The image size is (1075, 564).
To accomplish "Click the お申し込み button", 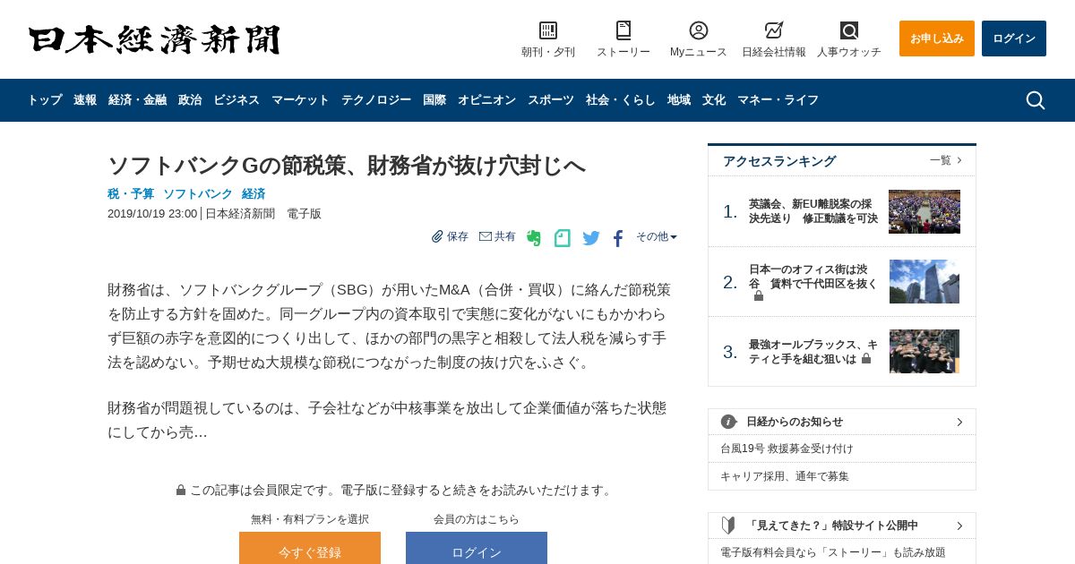I will [937, 38].
